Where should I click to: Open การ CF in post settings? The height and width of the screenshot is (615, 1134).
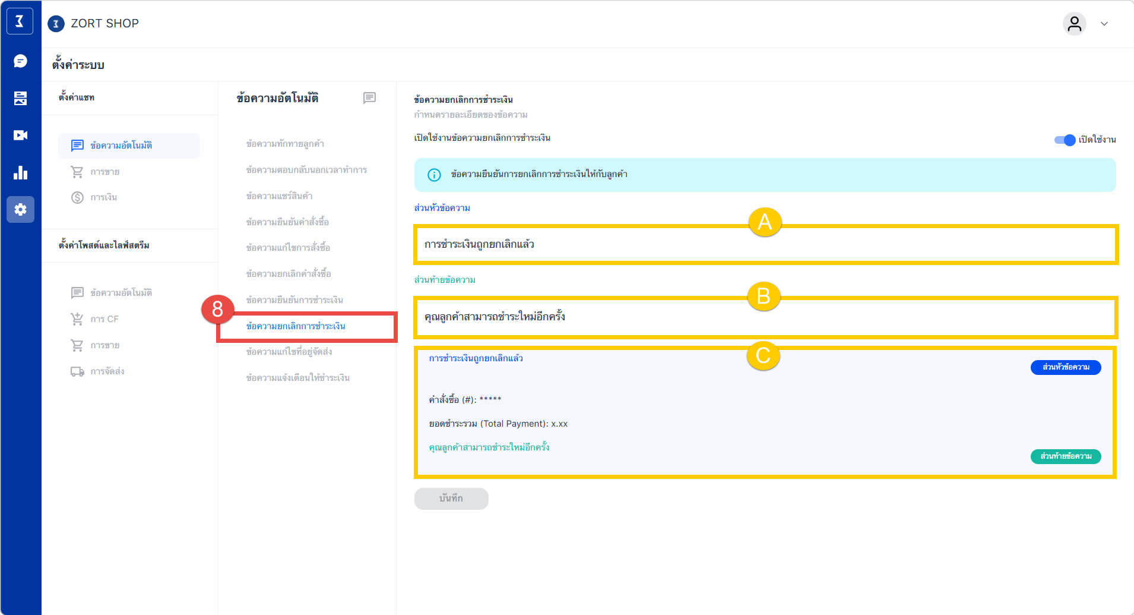104,319
